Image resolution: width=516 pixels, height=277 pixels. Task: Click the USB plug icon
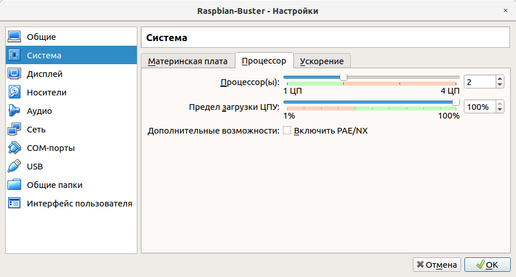[x=14, y=166]
